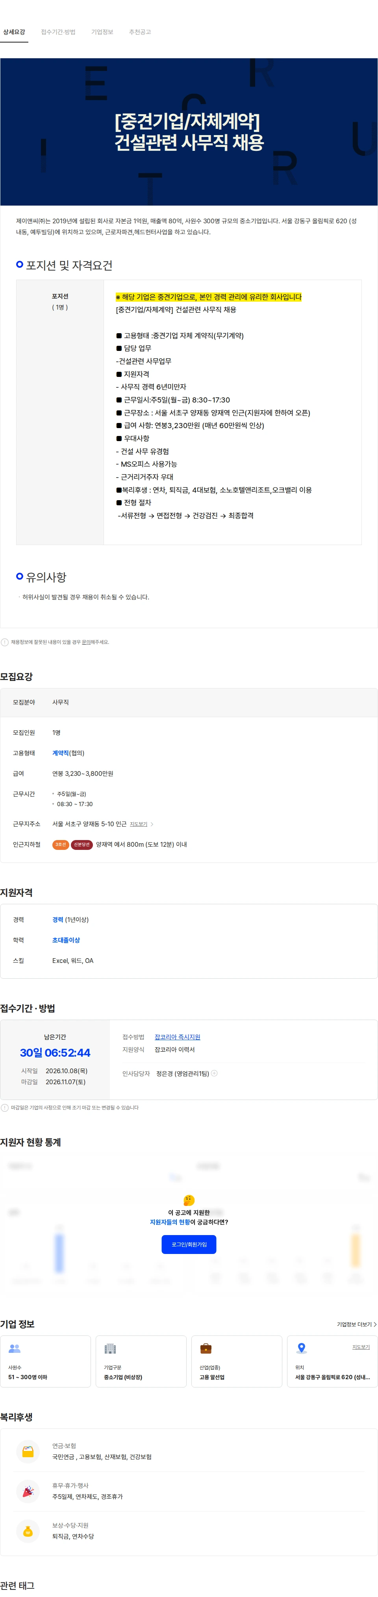This screenshot has height=1597, width=378.
Task: Switch to the 상세요강 tab
Action: (x=14, y=32)
